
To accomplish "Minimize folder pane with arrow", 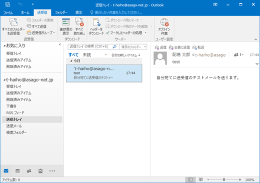I will tap(60, 44).
